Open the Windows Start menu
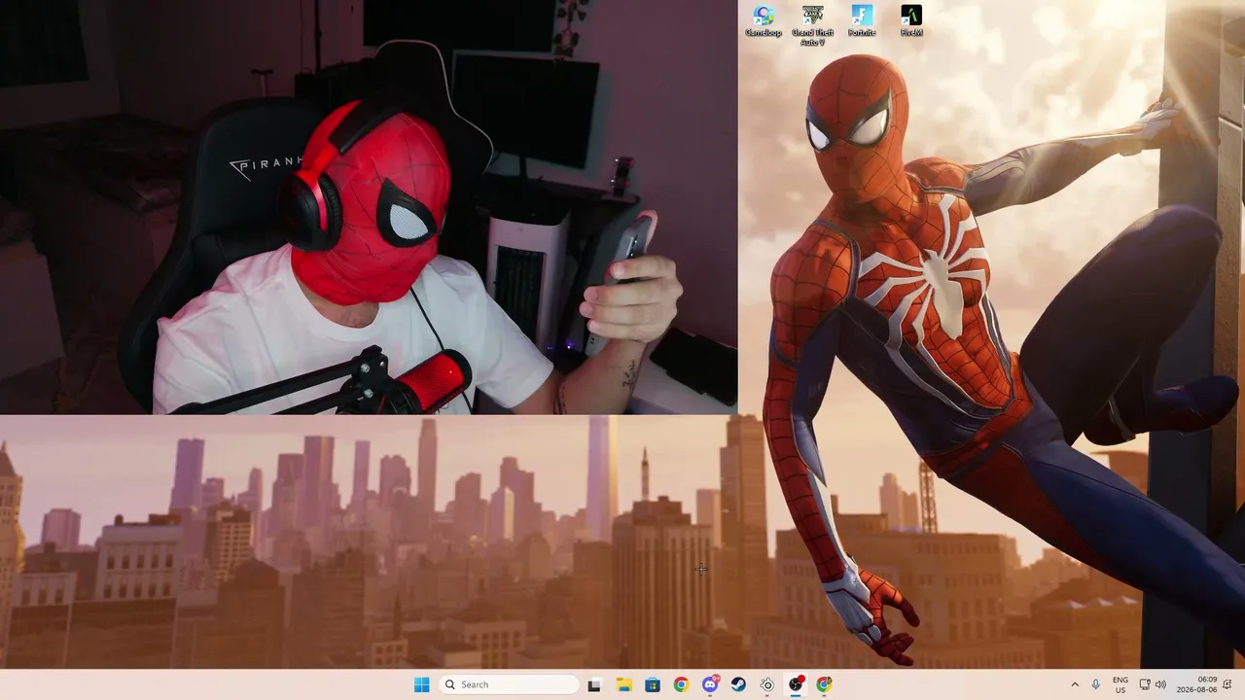 [421, 684]
